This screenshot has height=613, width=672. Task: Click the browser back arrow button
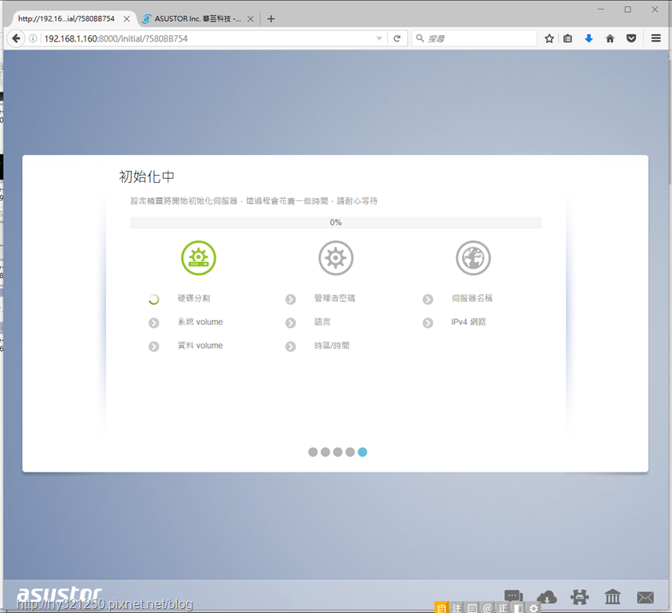pos(16,38)
